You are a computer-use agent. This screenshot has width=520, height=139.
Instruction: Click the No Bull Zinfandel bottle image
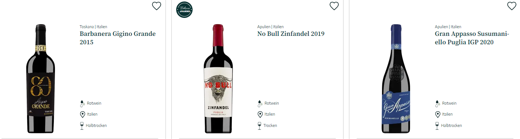tap(218, 79)
